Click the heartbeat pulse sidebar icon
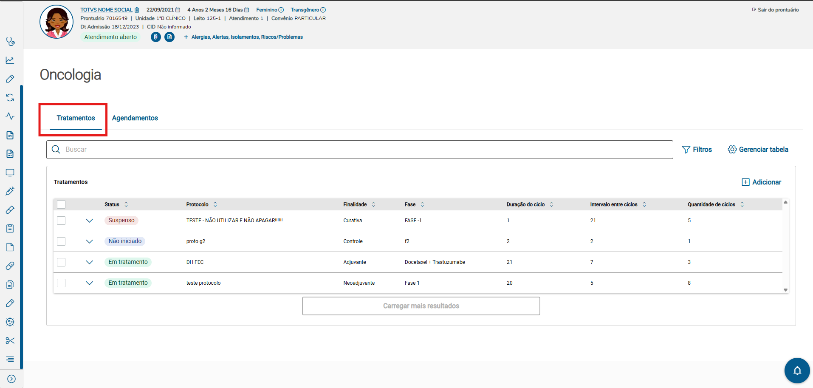 [10, 116]
